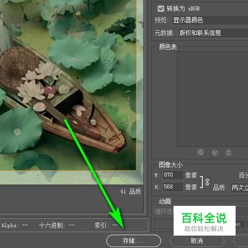Click the Alpha readout in status bar
This screenshot has height=248, width=248.
coord(14,225)
